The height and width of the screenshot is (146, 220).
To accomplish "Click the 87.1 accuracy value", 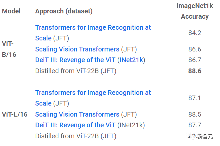I will point(195,98).
